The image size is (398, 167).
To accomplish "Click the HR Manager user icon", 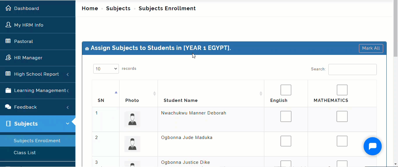I will click(x=8, y=58).
